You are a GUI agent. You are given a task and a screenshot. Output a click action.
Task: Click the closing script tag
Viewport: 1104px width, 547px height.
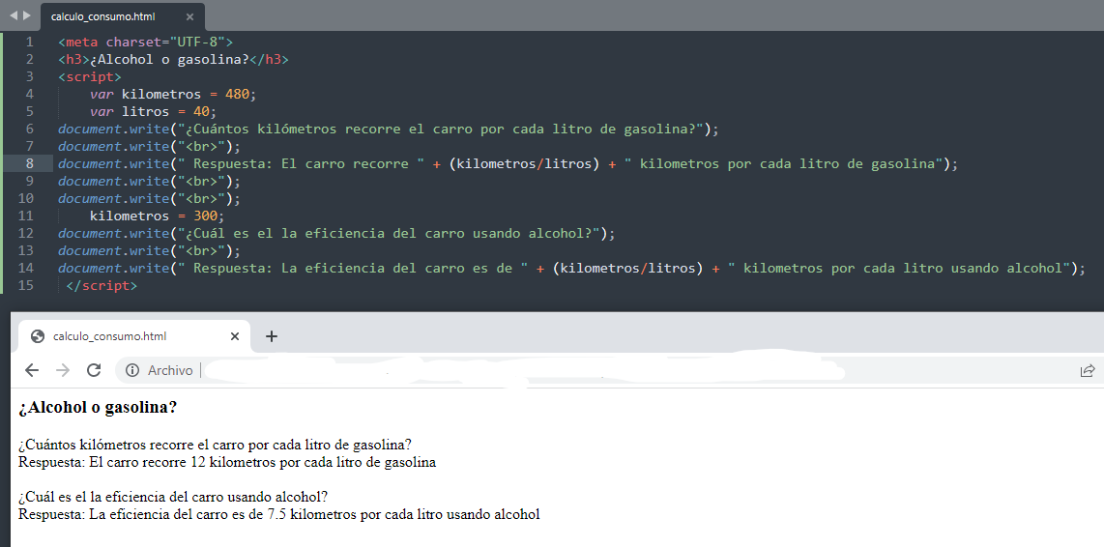tap(102, 286)
